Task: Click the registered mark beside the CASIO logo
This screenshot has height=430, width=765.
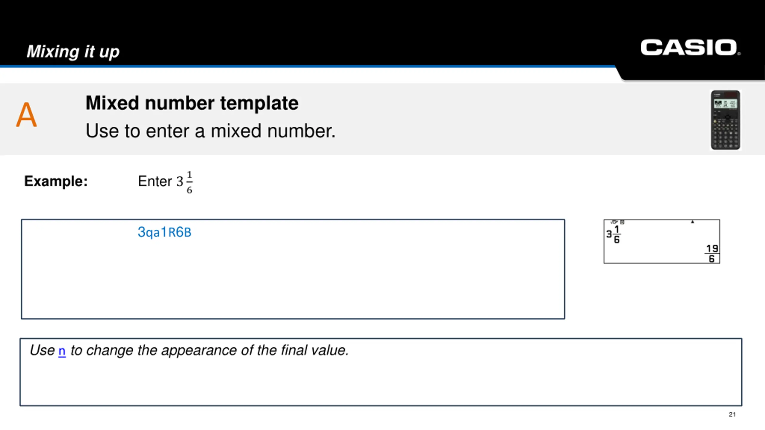Action: coord(739,54)
